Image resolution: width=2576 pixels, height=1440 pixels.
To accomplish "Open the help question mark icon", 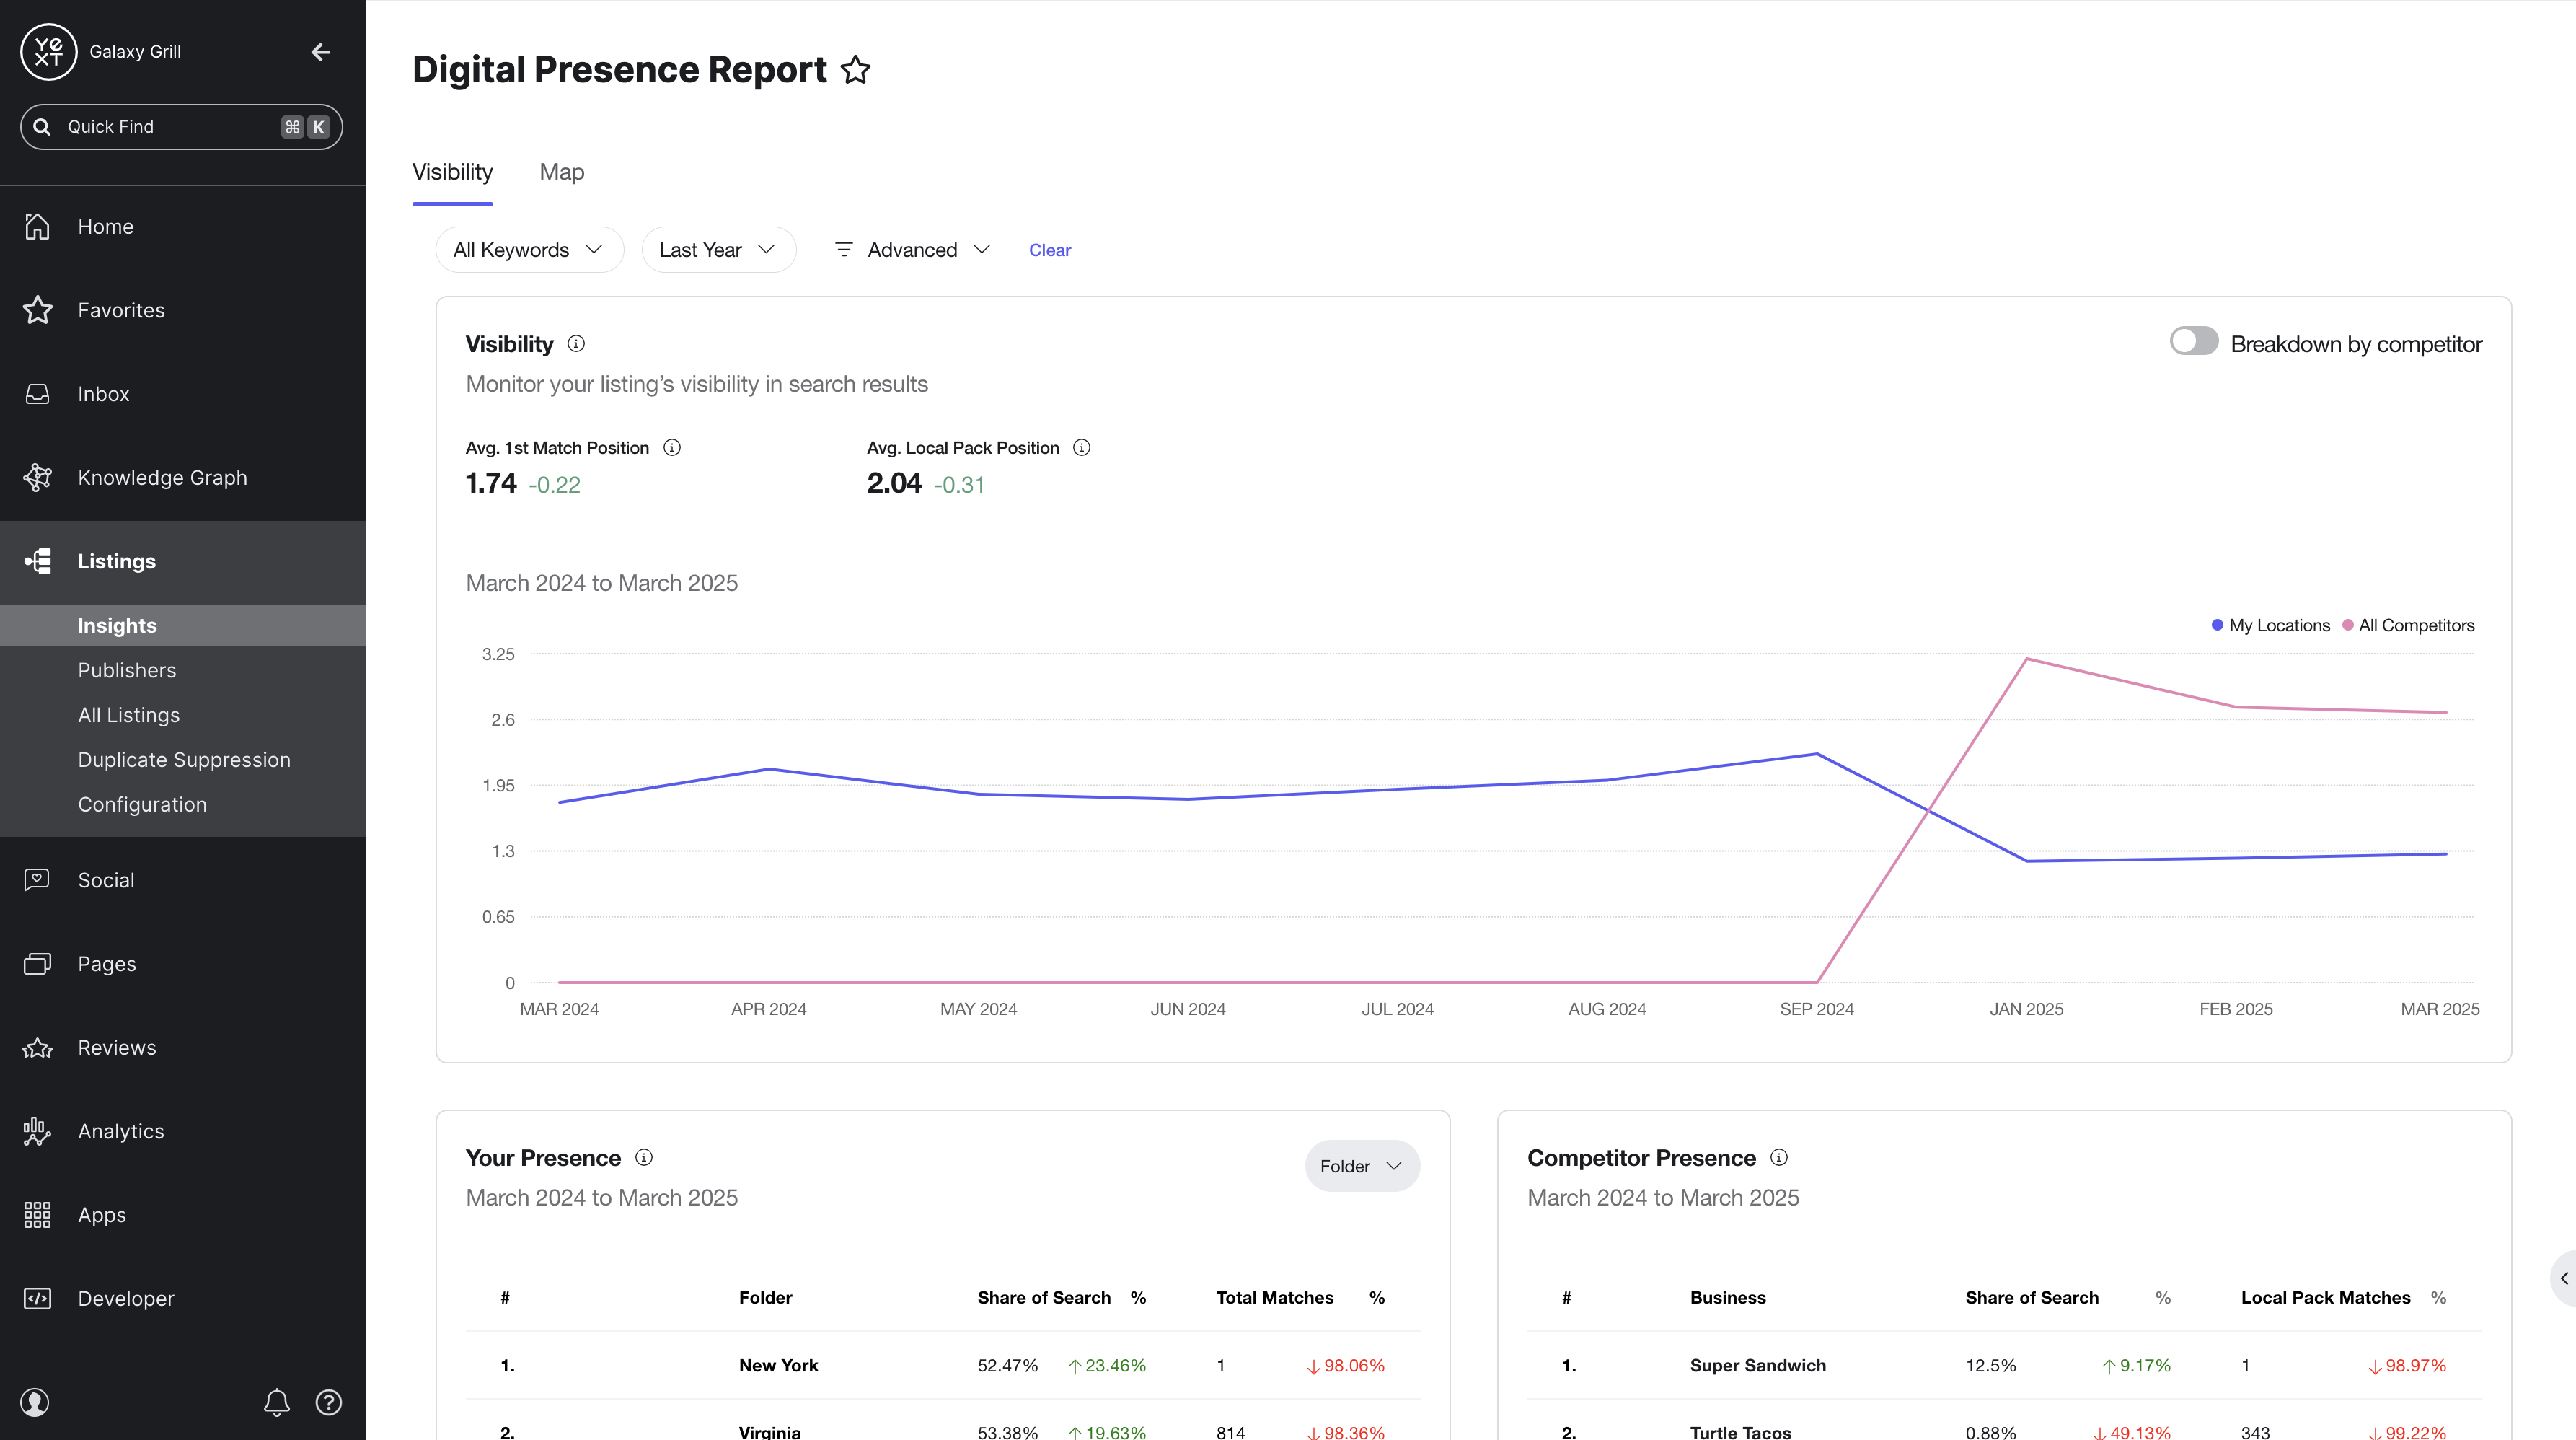I will [x=328, y=1402].
